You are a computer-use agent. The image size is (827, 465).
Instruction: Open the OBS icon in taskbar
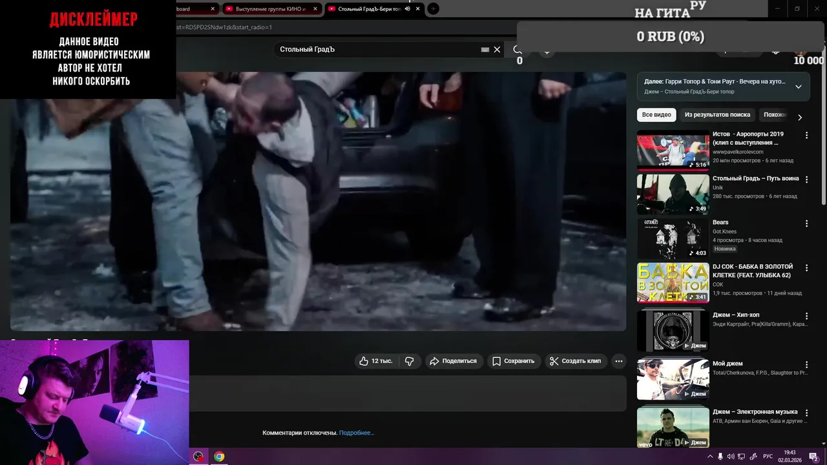coord(198,457)
